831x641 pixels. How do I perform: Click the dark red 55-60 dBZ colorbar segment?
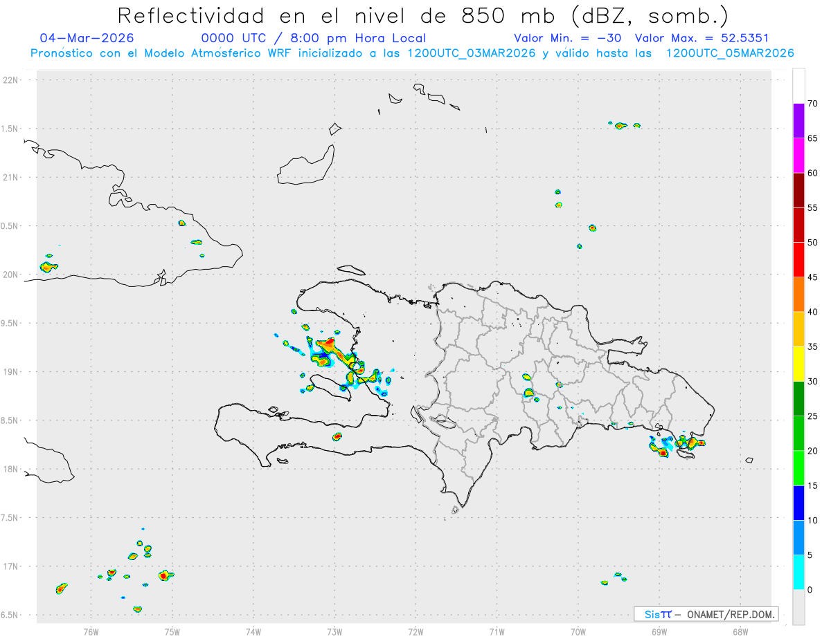point(798,190)
